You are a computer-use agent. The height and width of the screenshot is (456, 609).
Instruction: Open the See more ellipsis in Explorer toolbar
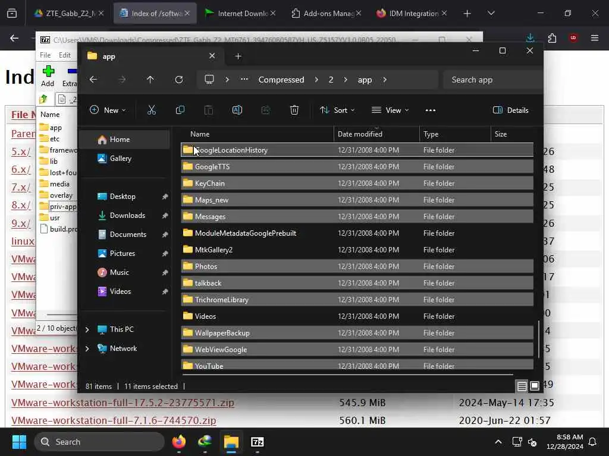(431, 110)
